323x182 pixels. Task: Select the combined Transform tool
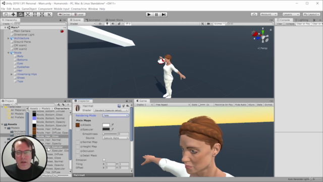tap(42, 15)
